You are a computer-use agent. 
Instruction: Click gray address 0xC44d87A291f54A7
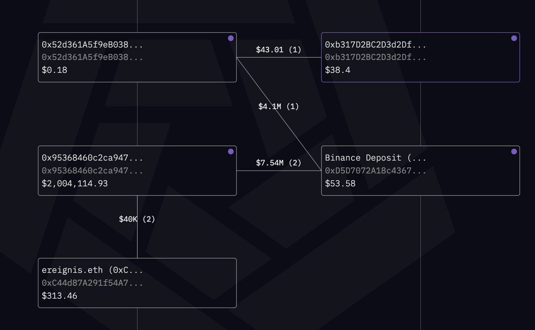[92, 283]
